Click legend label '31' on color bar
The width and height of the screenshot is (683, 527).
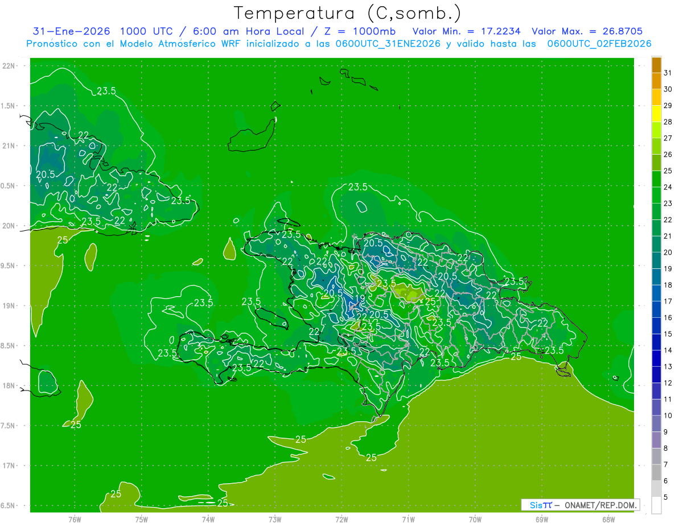tap(668, 73)
